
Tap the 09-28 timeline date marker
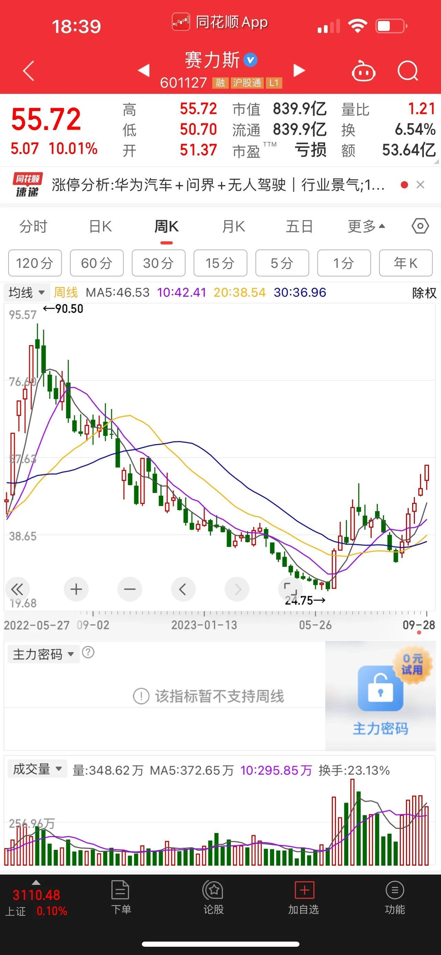click(x=419, y=625)
